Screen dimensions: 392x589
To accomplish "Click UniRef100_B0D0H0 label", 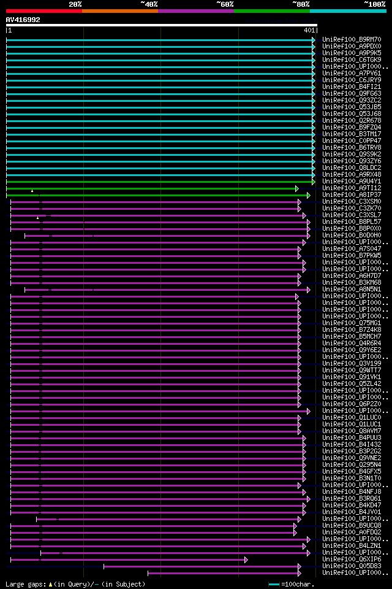I will (x=352, y=236).
